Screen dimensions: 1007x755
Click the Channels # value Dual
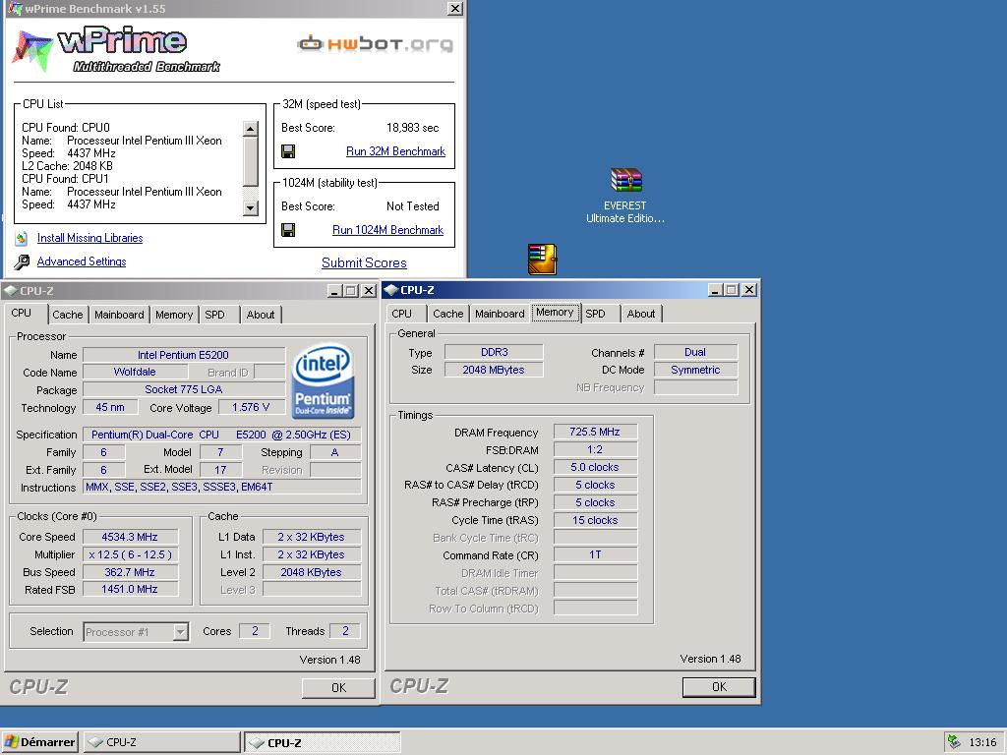[x=695, y=352]
